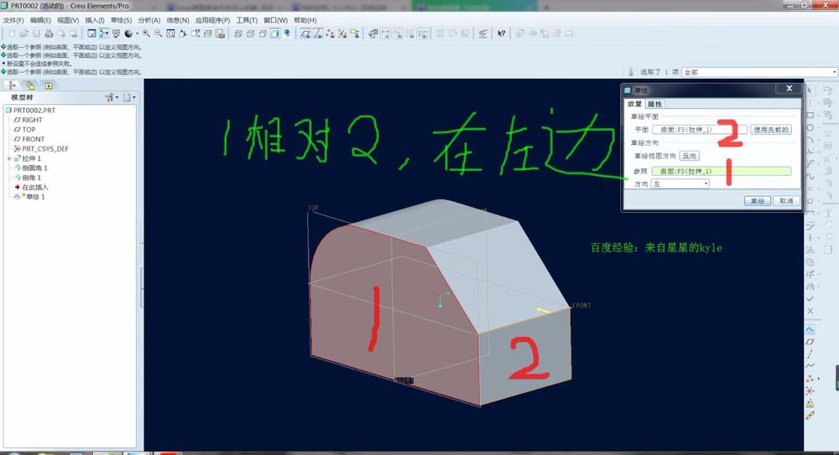Toggle datum axes display

tap(318, 34)
